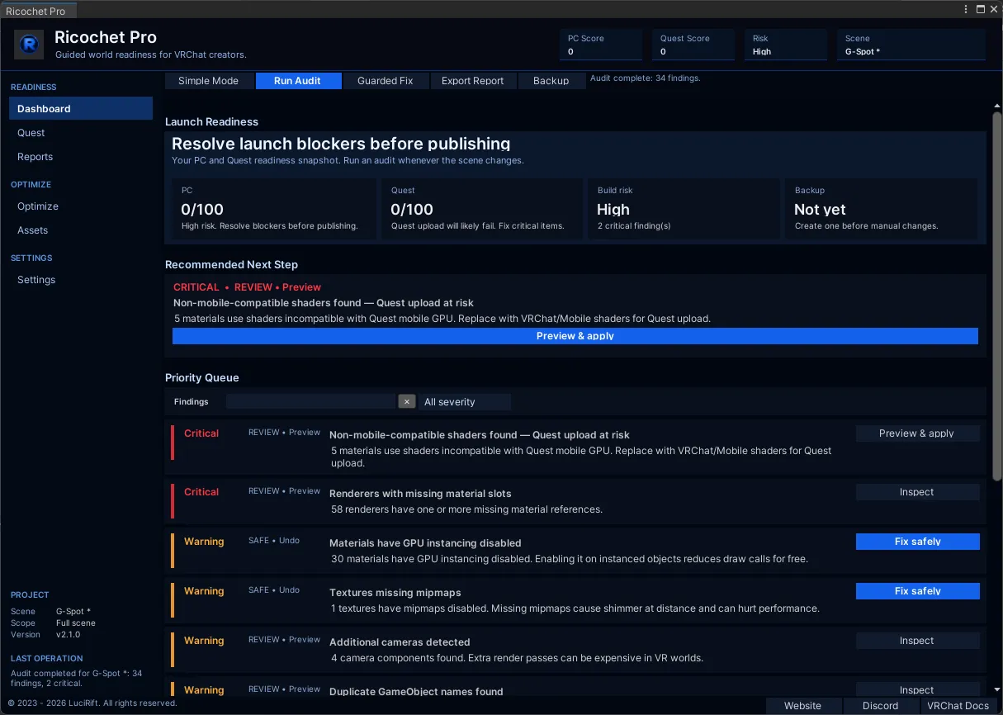Click the 'Non-mobile-compatible shaders found' queue title
Screen dimensions: 1003x715
tap(480, 435)
